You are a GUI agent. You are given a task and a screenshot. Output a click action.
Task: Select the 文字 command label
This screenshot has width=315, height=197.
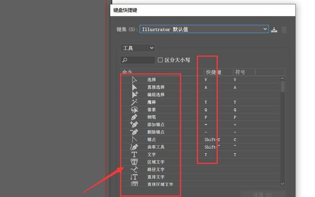click(x=152, y=154)
